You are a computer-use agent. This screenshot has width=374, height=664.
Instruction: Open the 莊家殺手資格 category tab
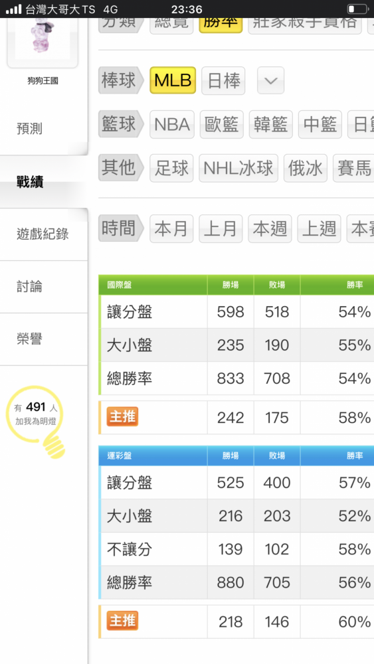(x=305, y=25)
